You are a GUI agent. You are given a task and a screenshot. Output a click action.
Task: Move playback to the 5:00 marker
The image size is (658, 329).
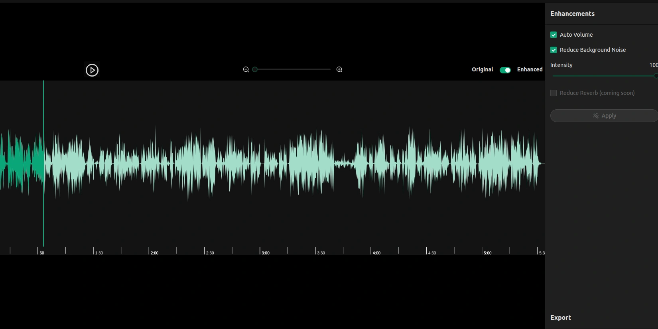[482, 251]
